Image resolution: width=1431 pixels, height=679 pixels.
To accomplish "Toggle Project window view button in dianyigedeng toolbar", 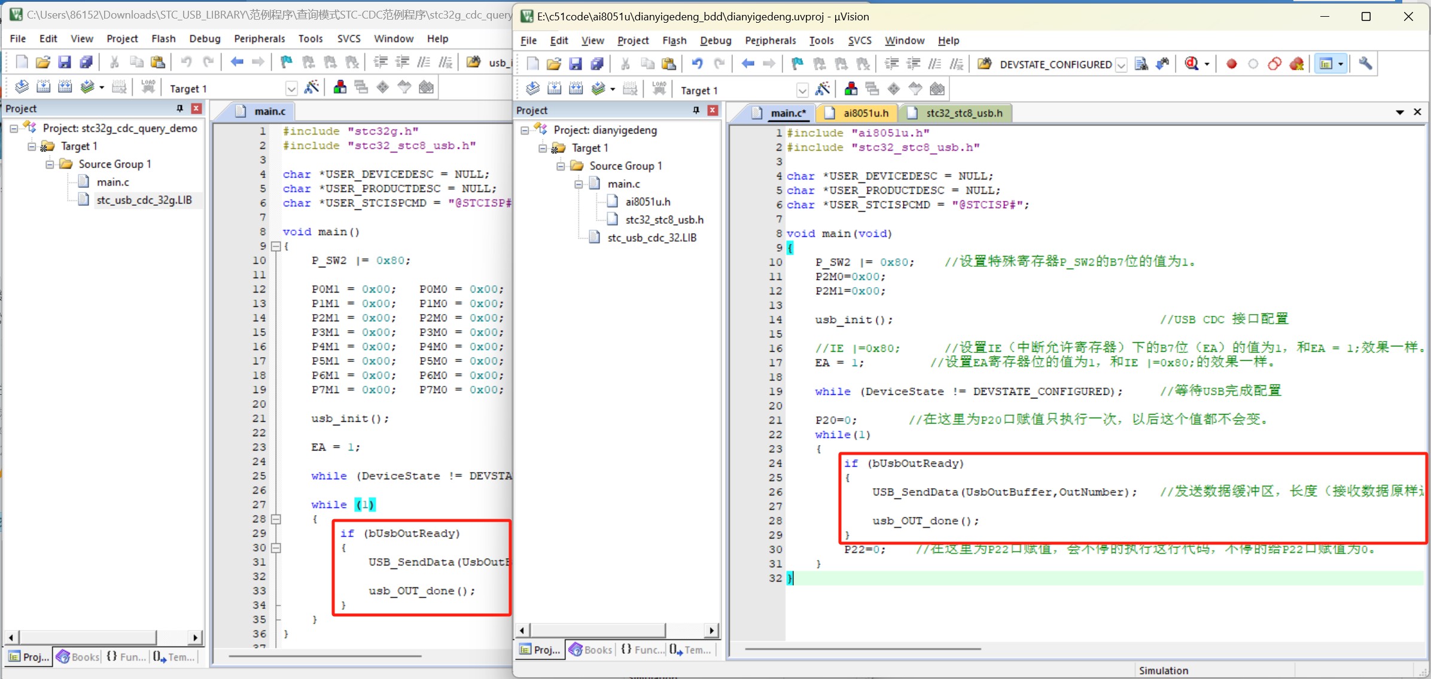I will (1326, 64).
